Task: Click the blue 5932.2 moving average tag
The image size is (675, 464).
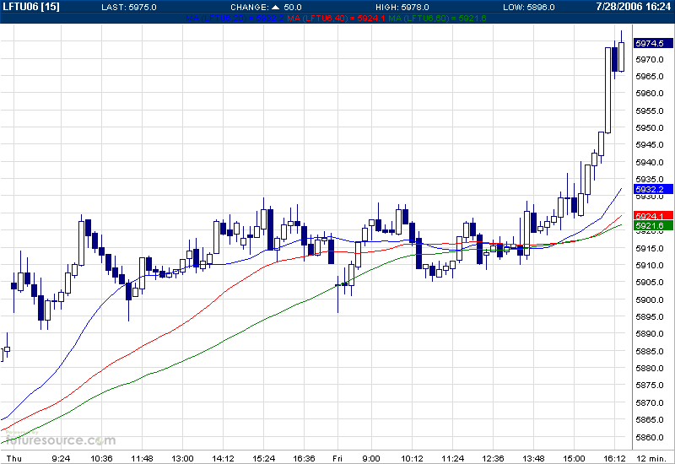Action: point(653,189)
